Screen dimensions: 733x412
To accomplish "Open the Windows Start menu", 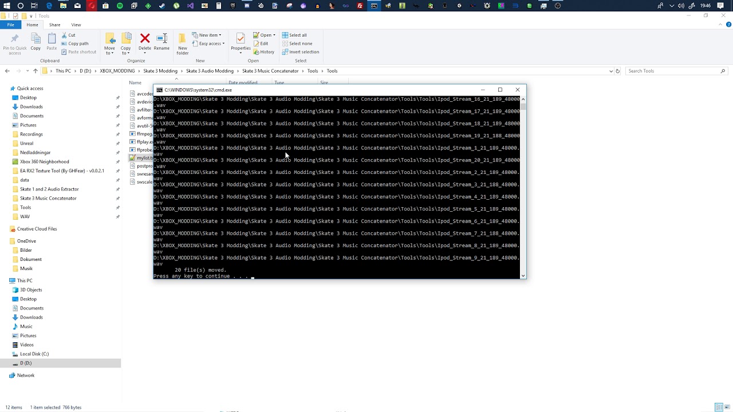I will tap(6, 6).
